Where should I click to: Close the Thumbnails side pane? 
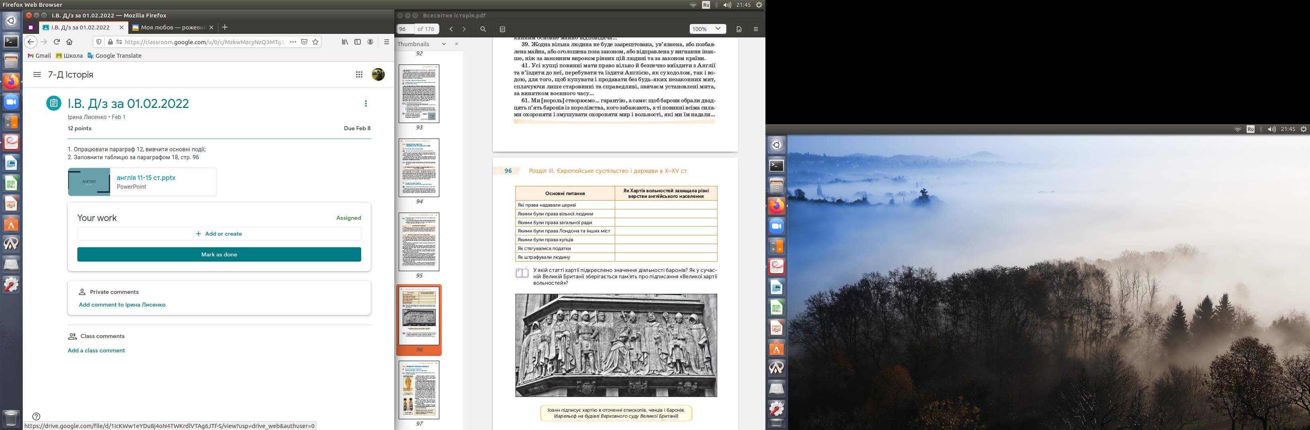(456, 44)
